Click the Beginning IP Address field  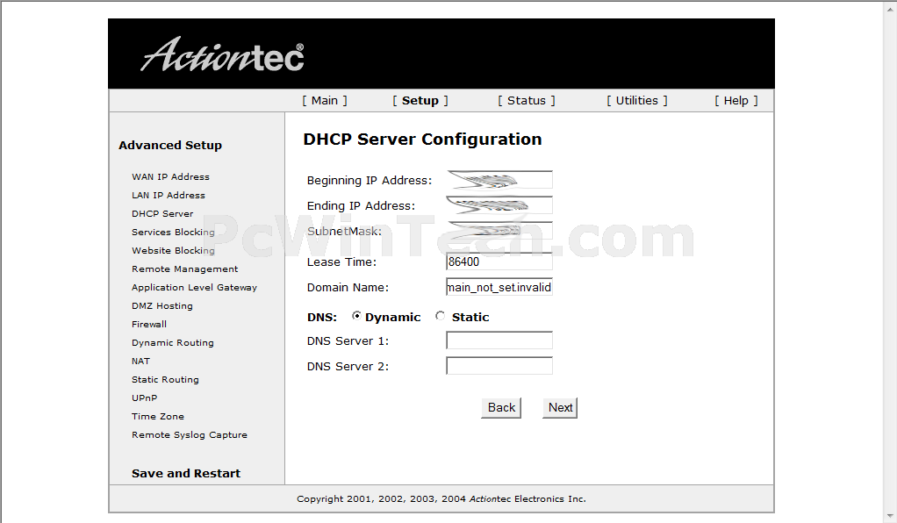[499, 180]
